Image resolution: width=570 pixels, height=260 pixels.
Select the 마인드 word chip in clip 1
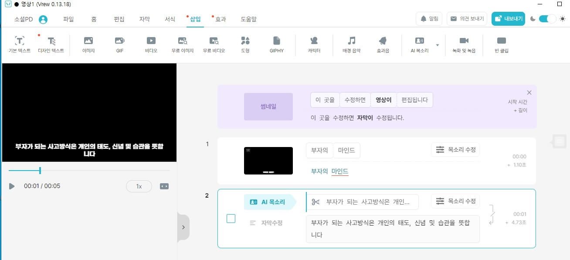347,151
